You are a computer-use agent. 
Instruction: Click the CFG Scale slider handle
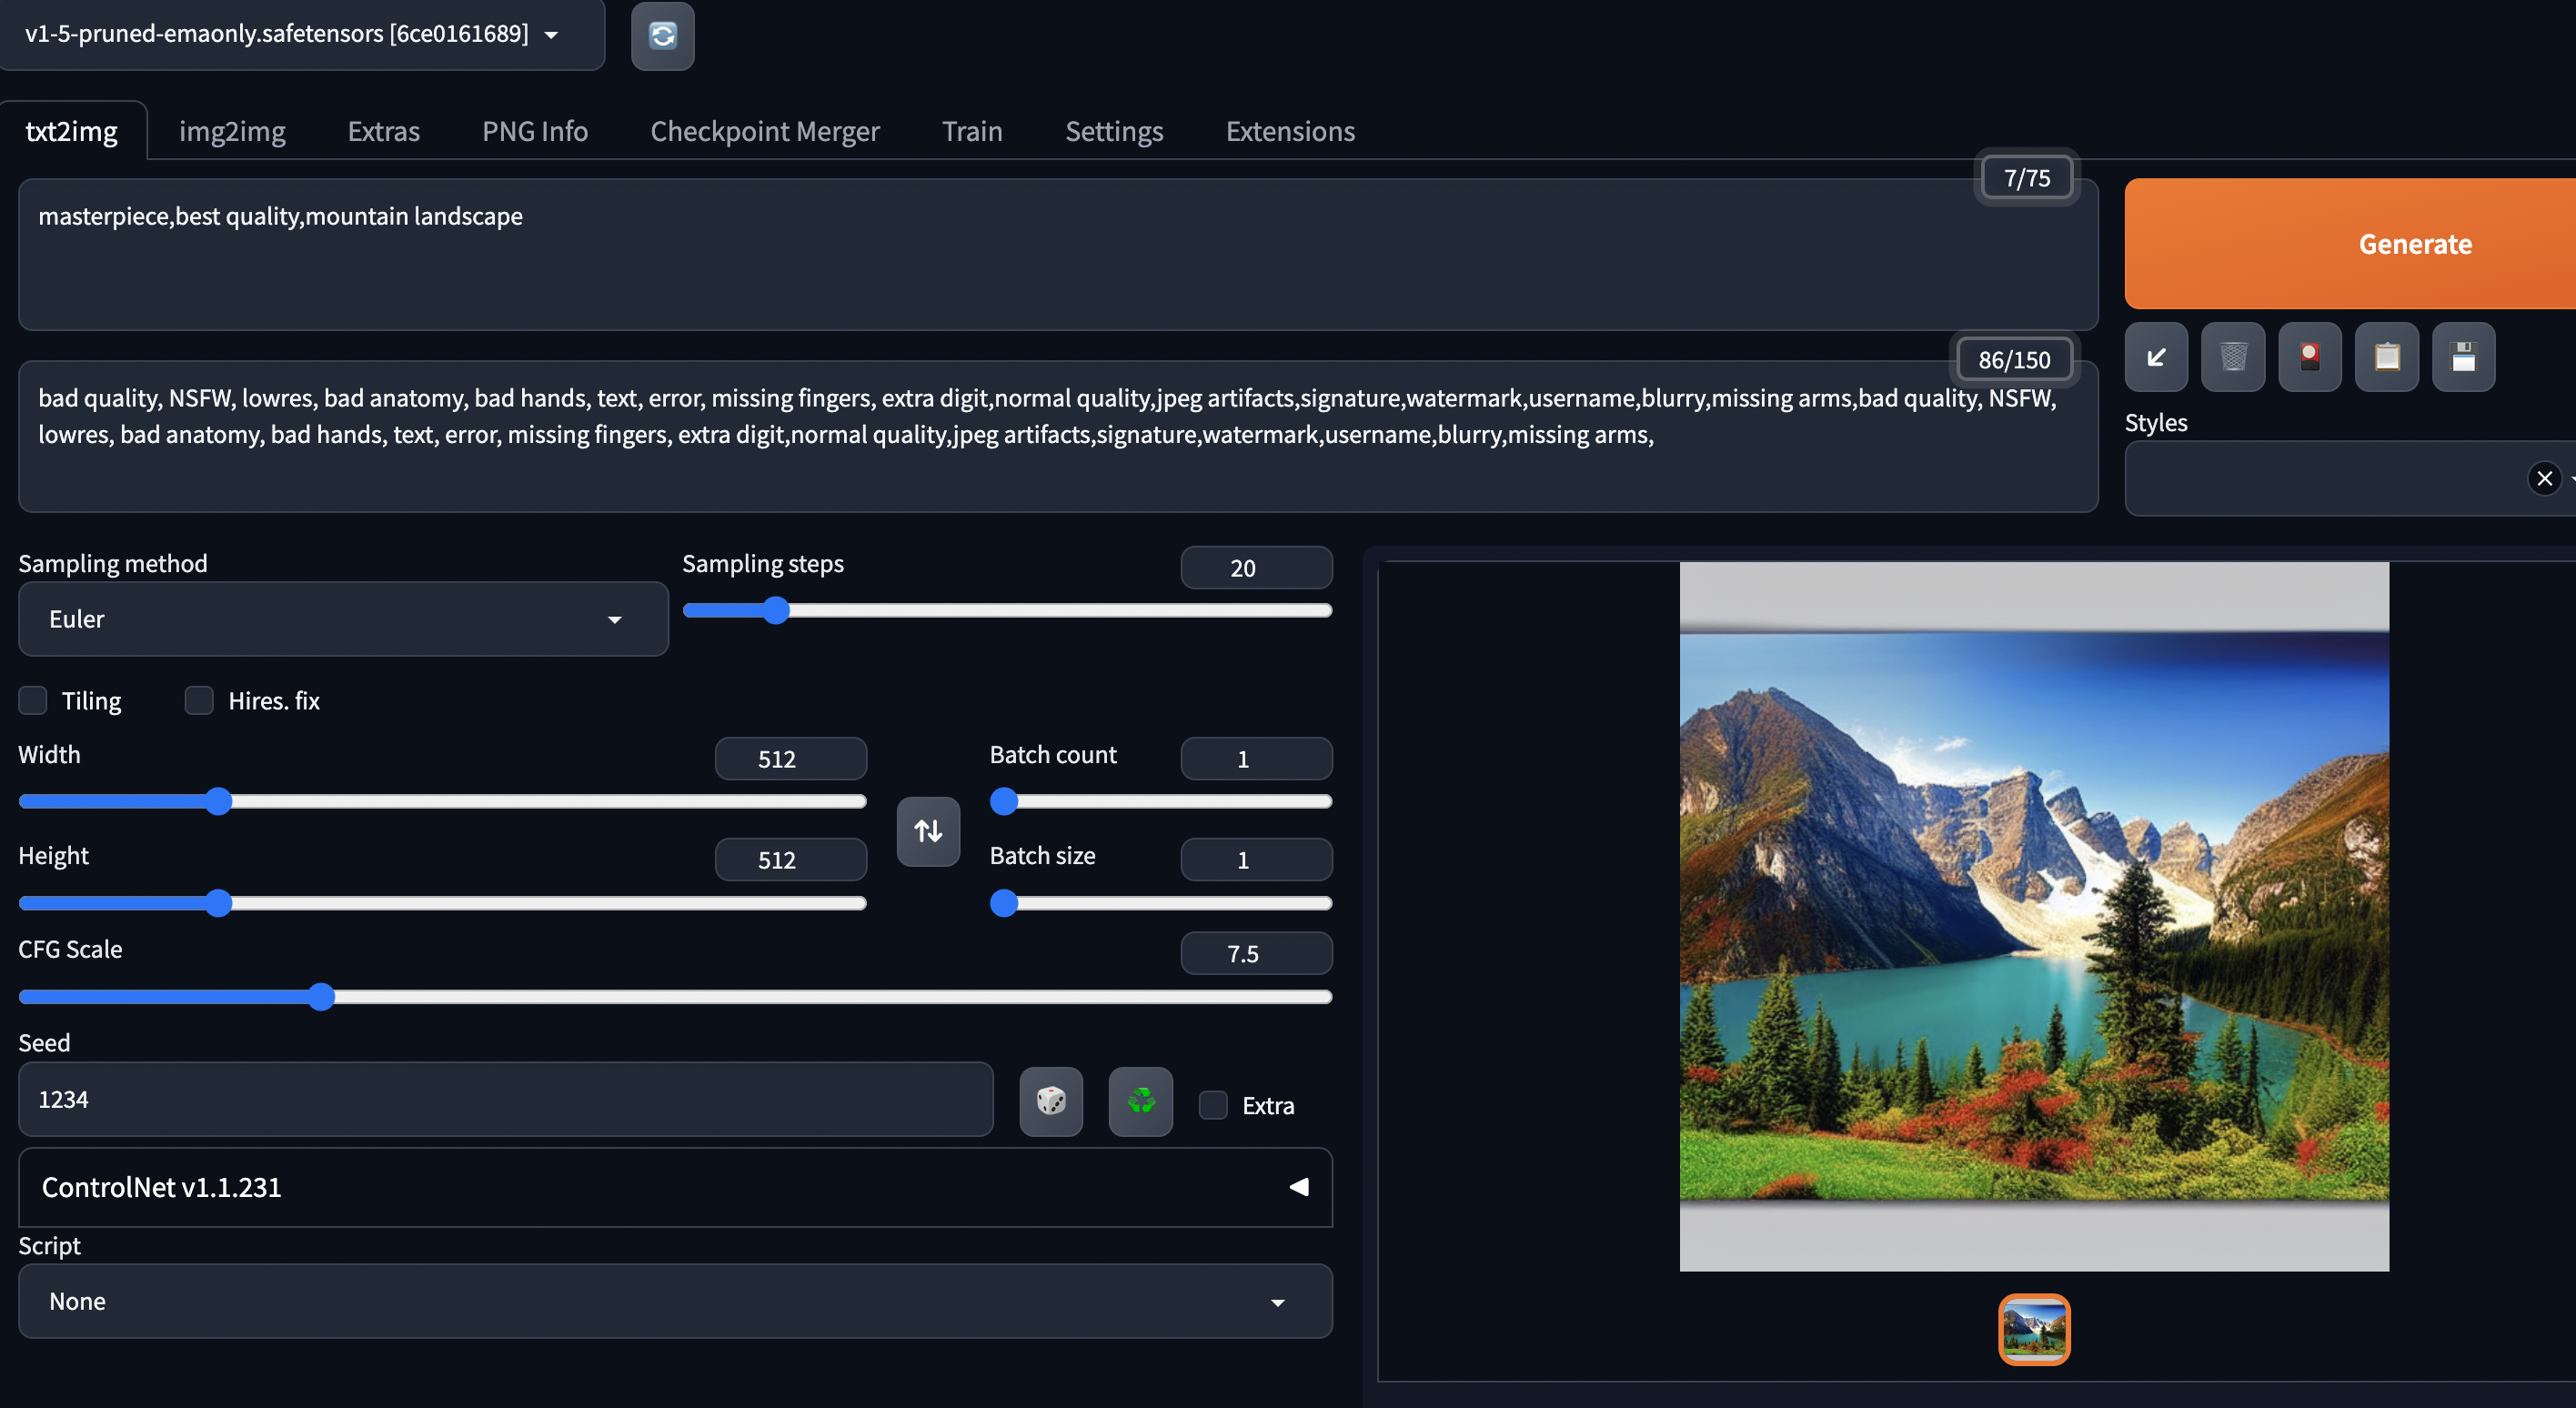pyautogui.click(x=321, y=996)
